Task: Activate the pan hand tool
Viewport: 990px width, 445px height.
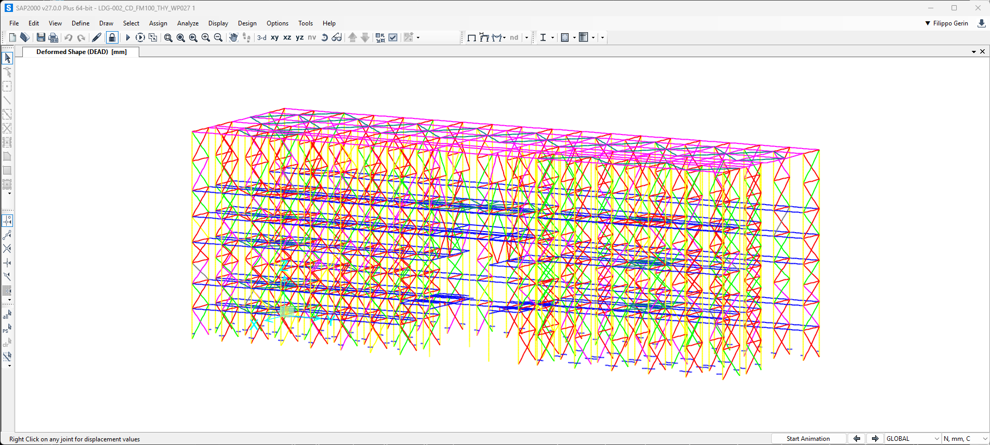Action: [x=233, y=37]
